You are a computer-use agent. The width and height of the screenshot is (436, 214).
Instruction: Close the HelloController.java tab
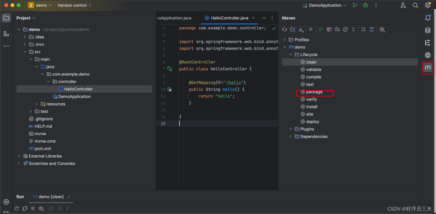253,18
